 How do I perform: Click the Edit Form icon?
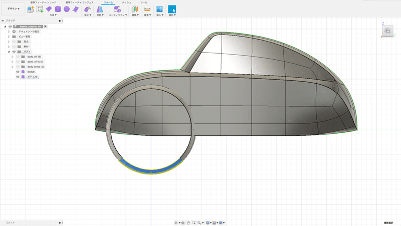(x=88, y=9)
